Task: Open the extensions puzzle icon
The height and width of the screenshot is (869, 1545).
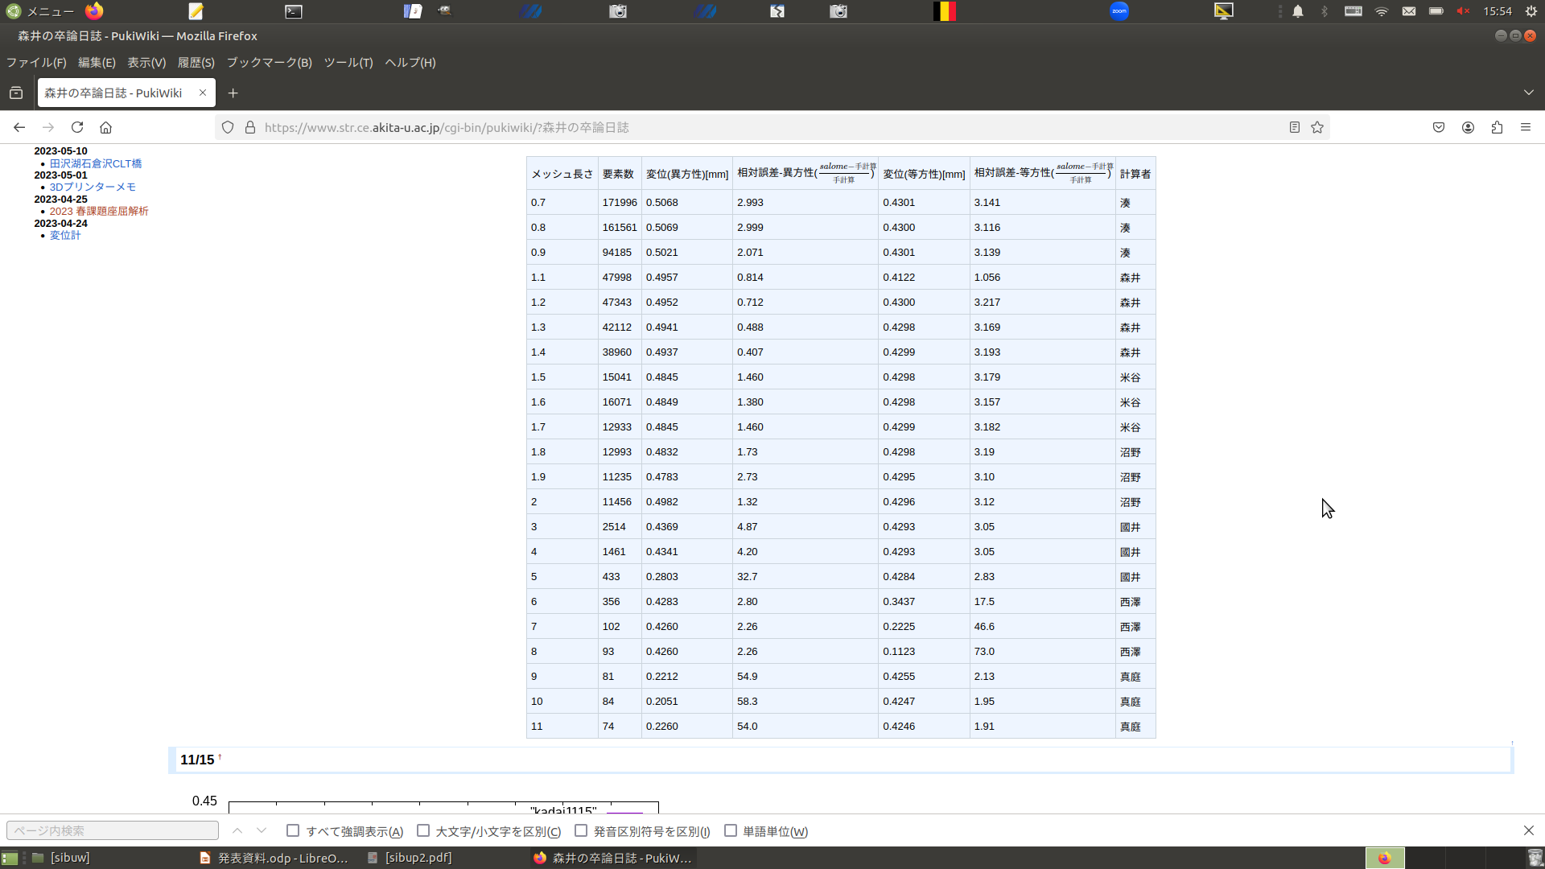Action: [1497, 127]
